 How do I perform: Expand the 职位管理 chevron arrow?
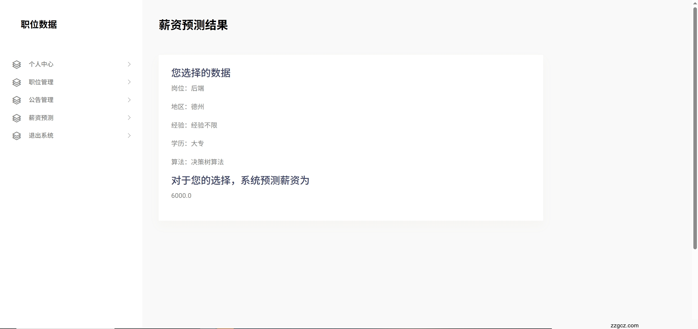tap(129, 82)
